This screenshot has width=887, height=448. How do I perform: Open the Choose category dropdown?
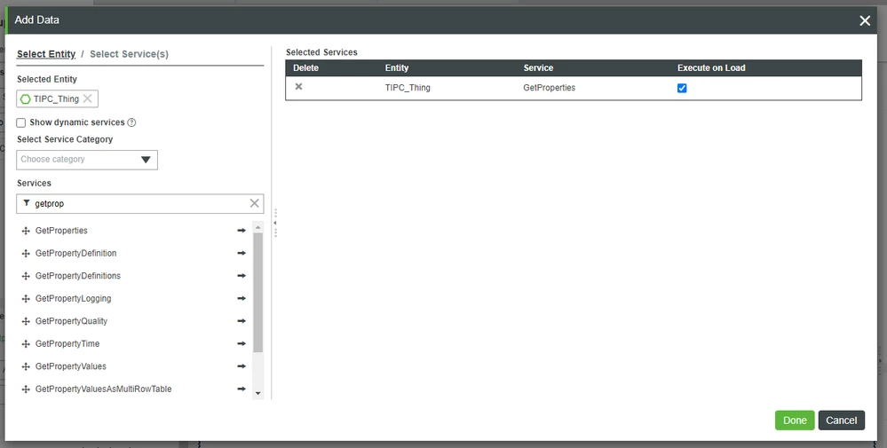[87, 160]
